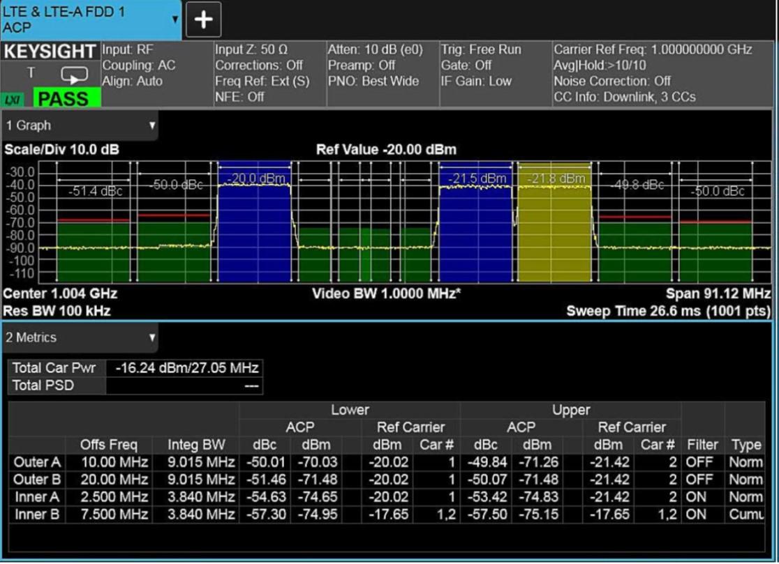This screenshot has width=779, height=564.
Task: Click the Ref Value -20.00 dBm field
Action: pos(386,150)
